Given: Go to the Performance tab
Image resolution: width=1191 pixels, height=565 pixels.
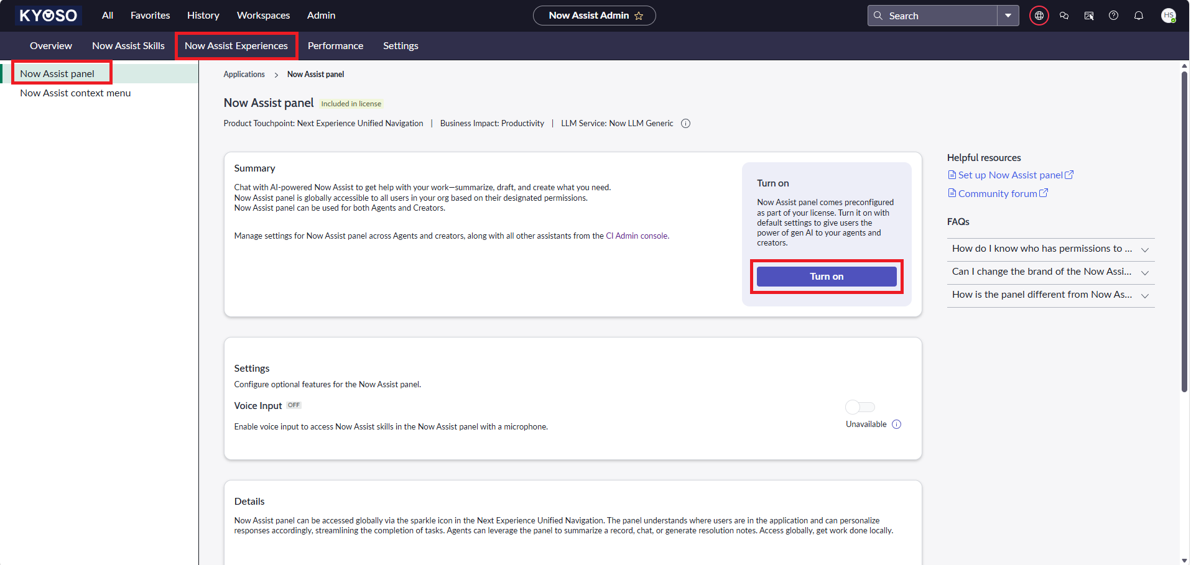Looking at the screenshot, I should (336, 46).
